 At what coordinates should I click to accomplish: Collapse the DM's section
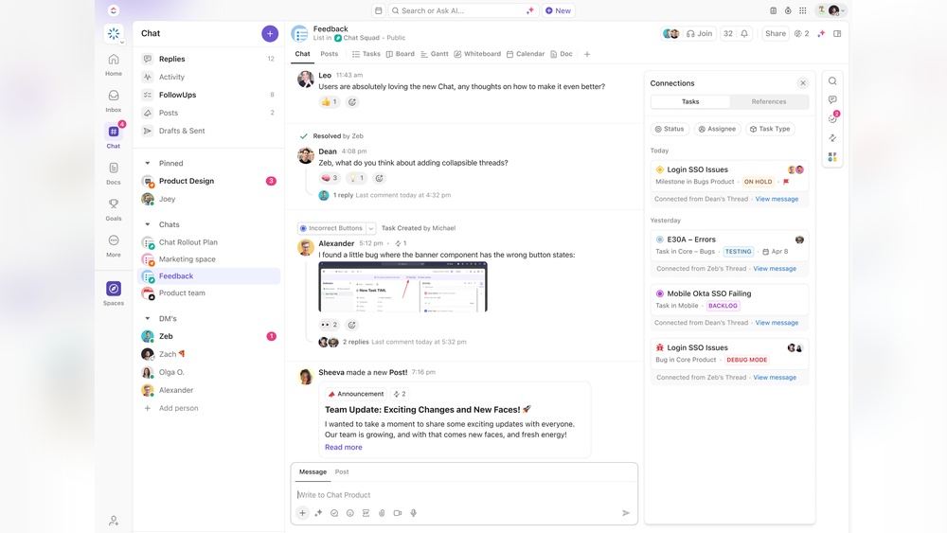(148, 319)
